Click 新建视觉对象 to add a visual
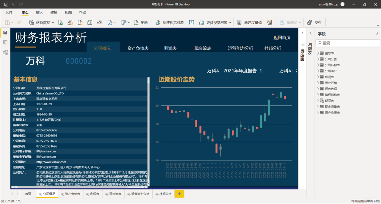 click(170, 22)
